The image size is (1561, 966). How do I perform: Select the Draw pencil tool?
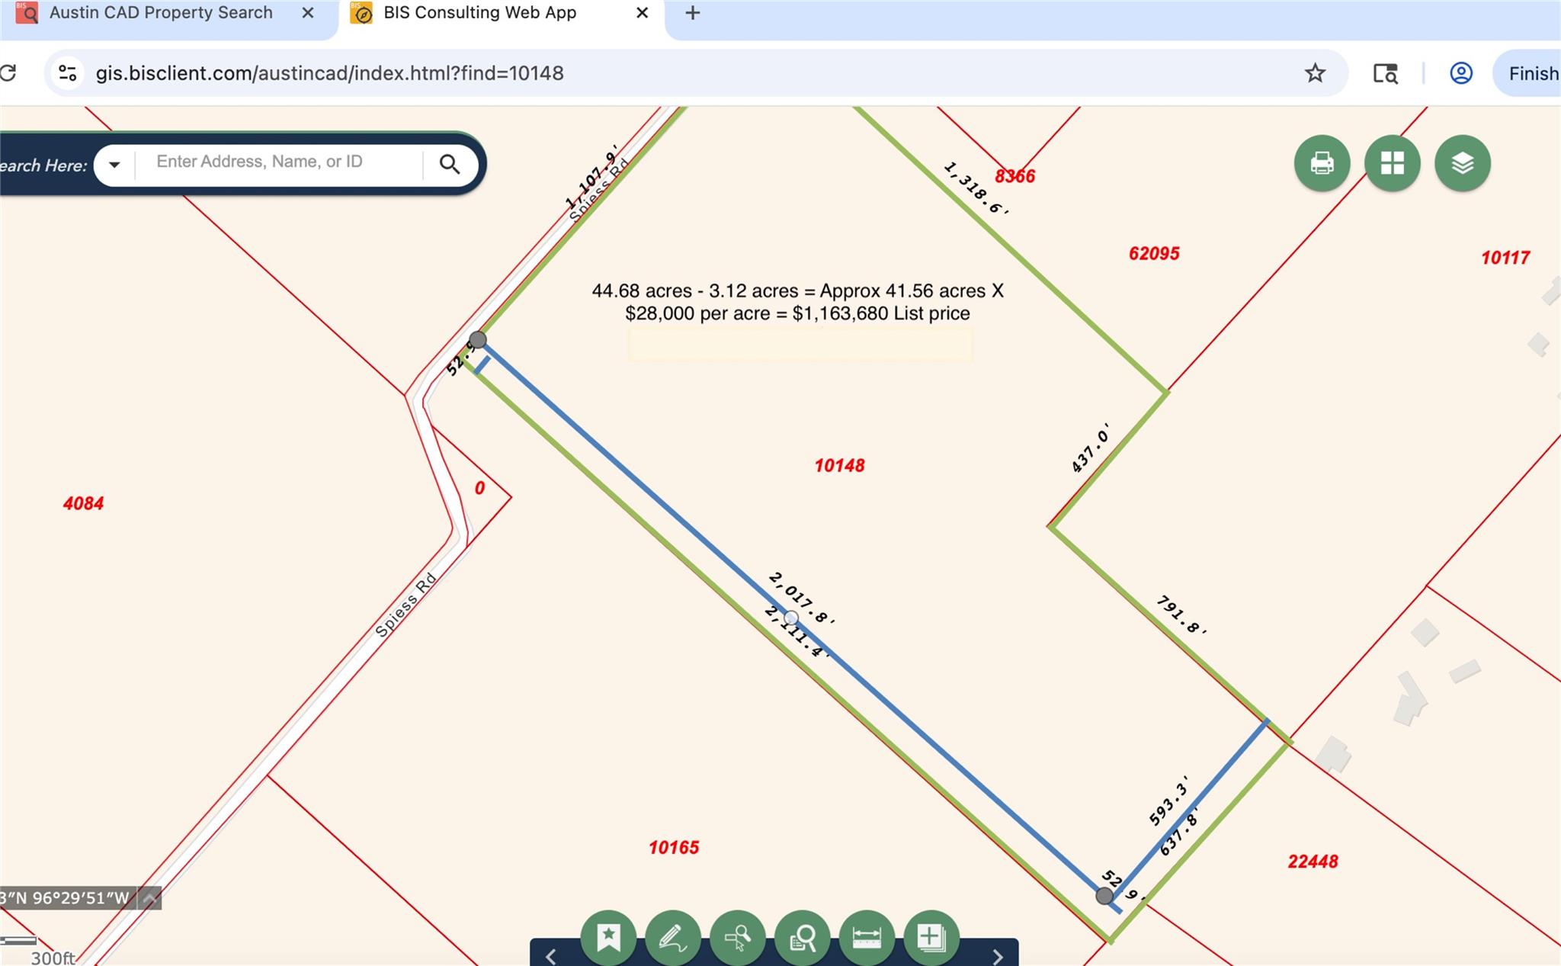672,937
